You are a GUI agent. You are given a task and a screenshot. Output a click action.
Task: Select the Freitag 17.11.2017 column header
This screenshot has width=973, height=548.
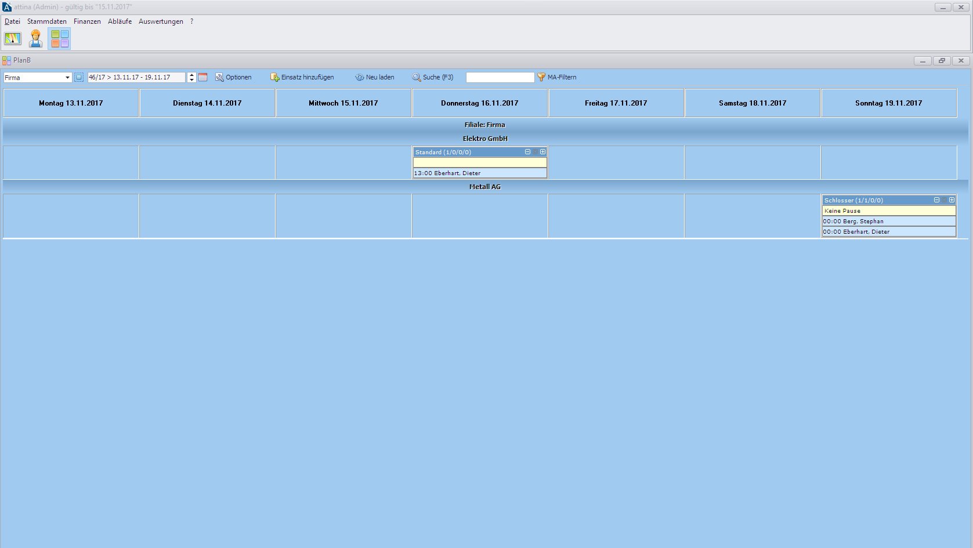pyautogui.click(x=616, y=103)
